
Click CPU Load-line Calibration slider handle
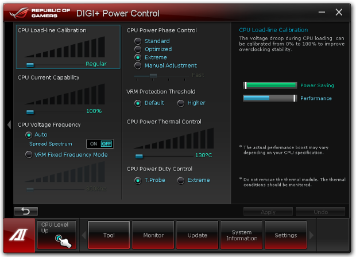[x=30, y=65]
